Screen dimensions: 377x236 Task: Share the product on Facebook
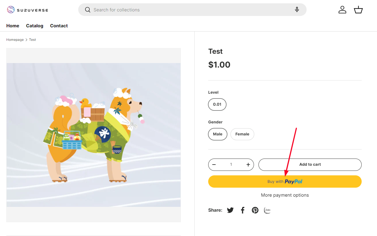pos(243,210)
